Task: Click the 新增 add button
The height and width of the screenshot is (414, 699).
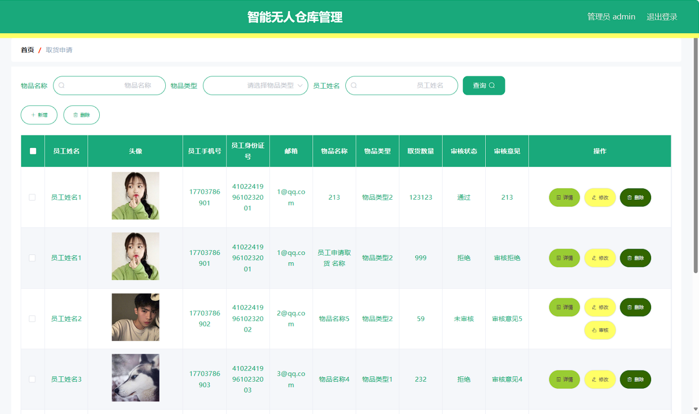Action: 39,115
